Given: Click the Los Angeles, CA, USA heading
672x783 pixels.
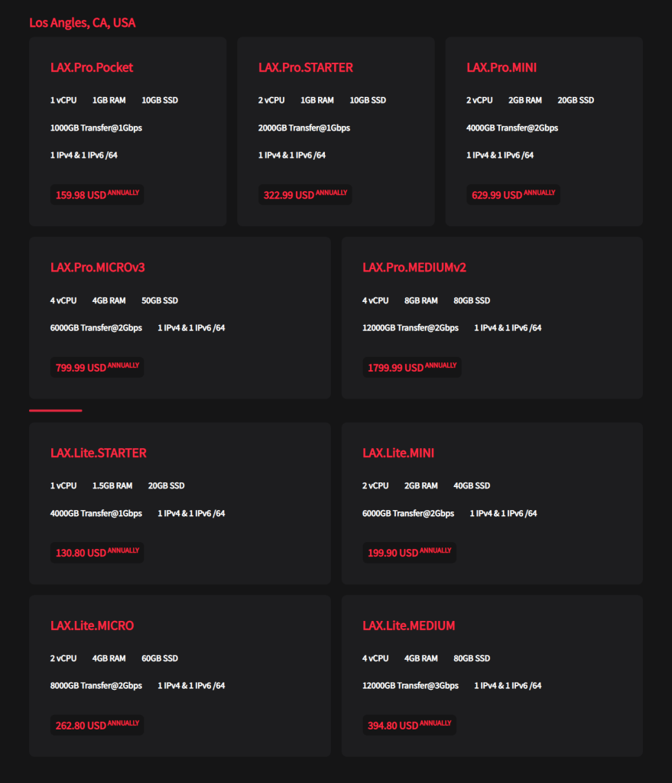Looking at the screenshot, I should [83, 23].
